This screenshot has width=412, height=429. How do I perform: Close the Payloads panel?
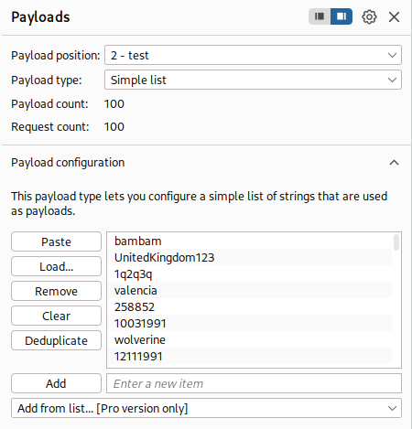394,16
